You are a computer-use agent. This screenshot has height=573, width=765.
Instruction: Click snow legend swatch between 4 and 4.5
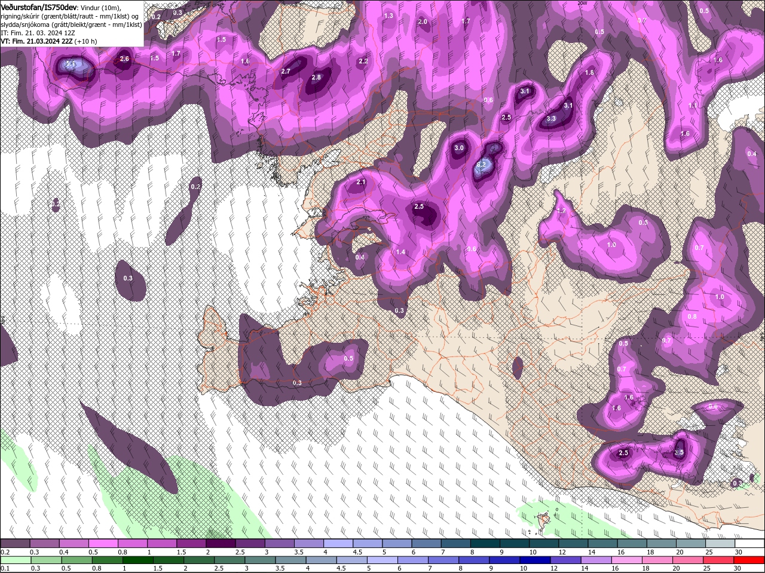pyautogui.click(x=338, y=543)
